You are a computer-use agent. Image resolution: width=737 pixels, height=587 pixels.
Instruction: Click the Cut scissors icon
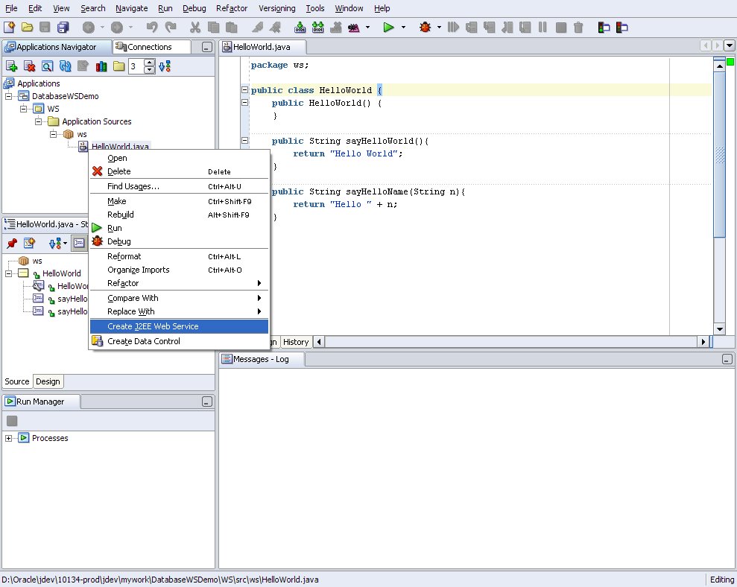point(195,28)
